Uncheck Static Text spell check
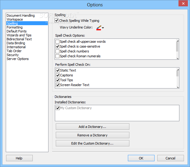This screenshot has height=167, width=190. (58, 70)
